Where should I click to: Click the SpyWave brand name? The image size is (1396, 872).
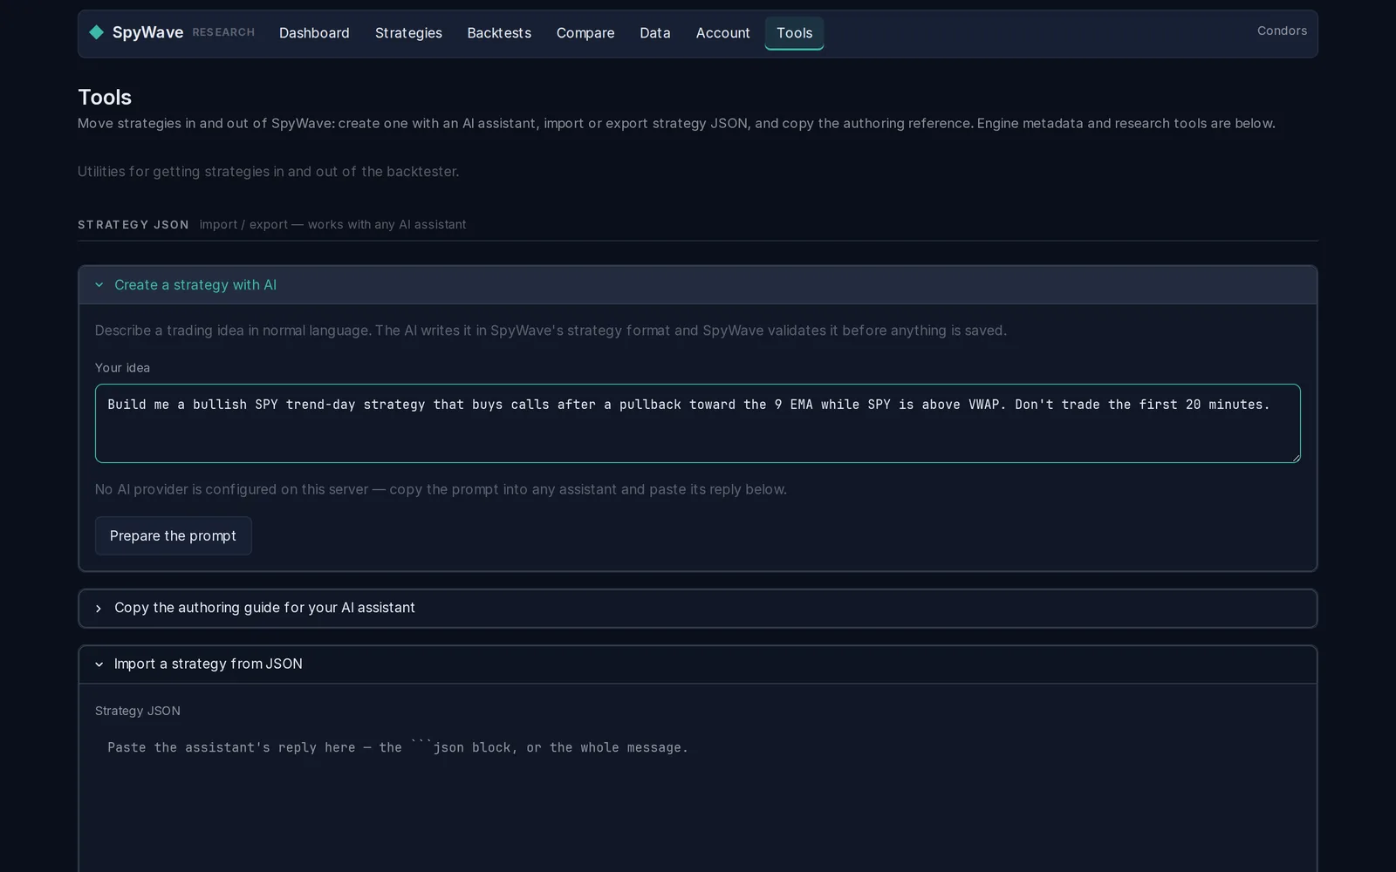[x=147, y=32]
